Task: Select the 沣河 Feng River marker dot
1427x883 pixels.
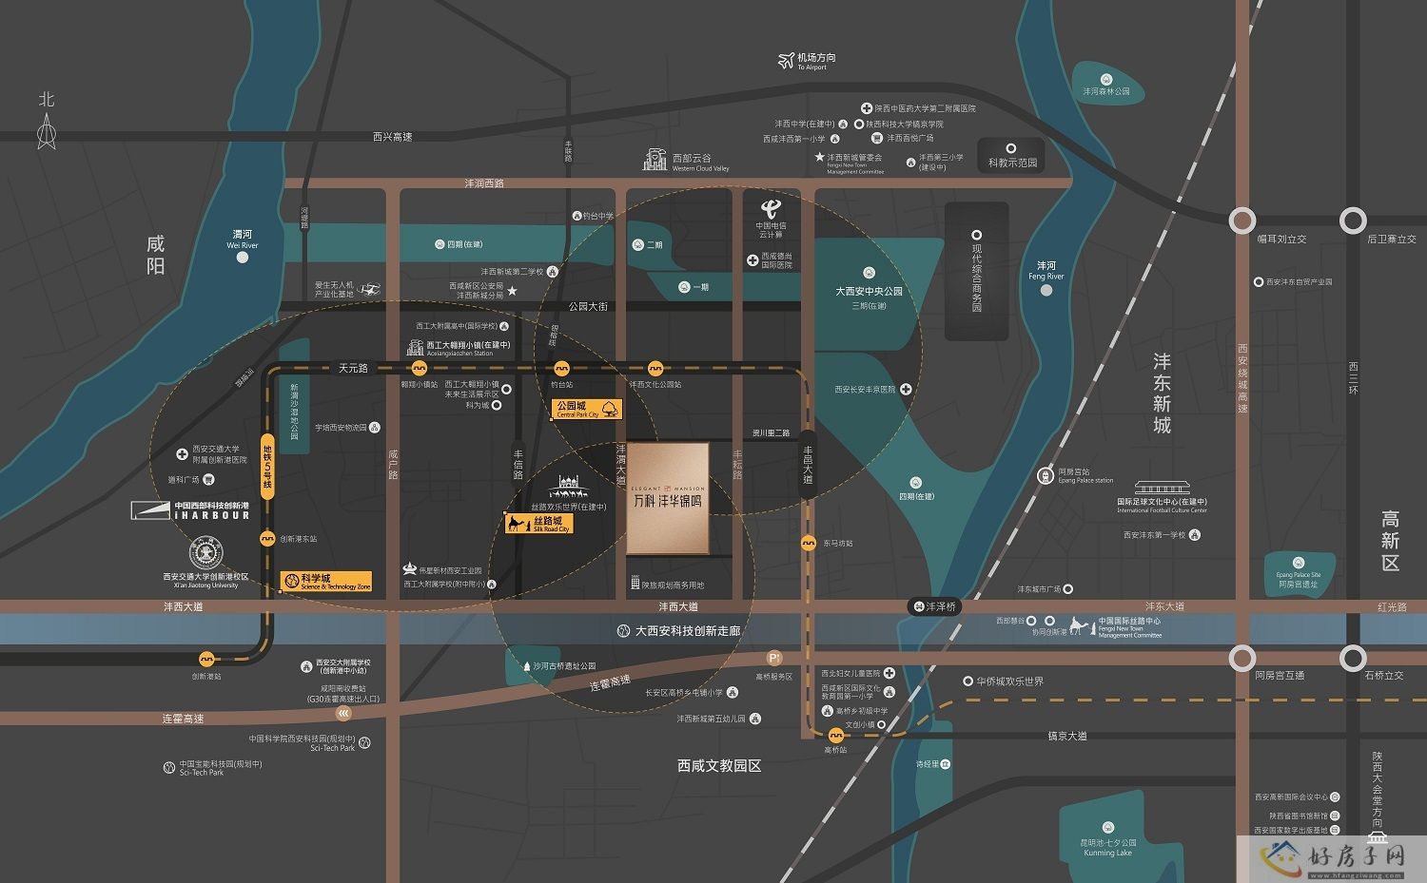Action: 1046,289
